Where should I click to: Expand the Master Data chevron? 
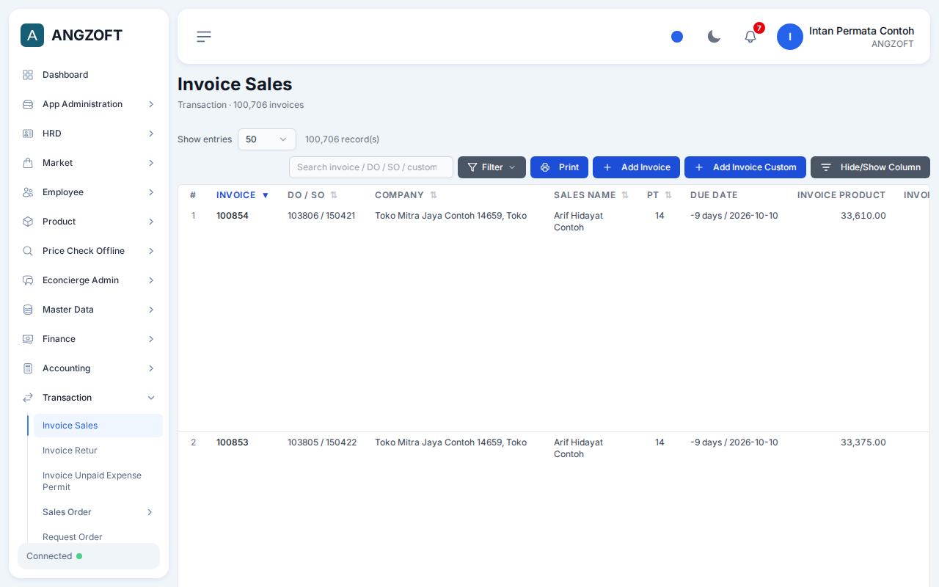tap(151, 310)
